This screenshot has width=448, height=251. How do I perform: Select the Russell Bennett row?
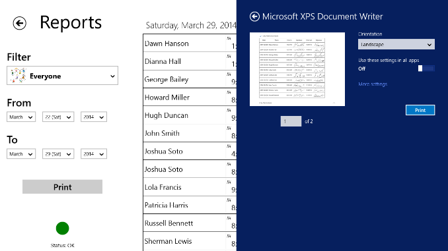pyautogui.click(x=190, y=223)
